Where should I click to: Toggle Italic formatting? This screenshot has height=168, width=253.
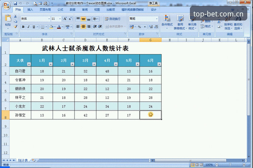pos(29,27)
